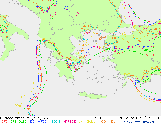Select the red 'GFS' legend label
The width and height of the screenshot is (161, 124).
tap(5, 122)
